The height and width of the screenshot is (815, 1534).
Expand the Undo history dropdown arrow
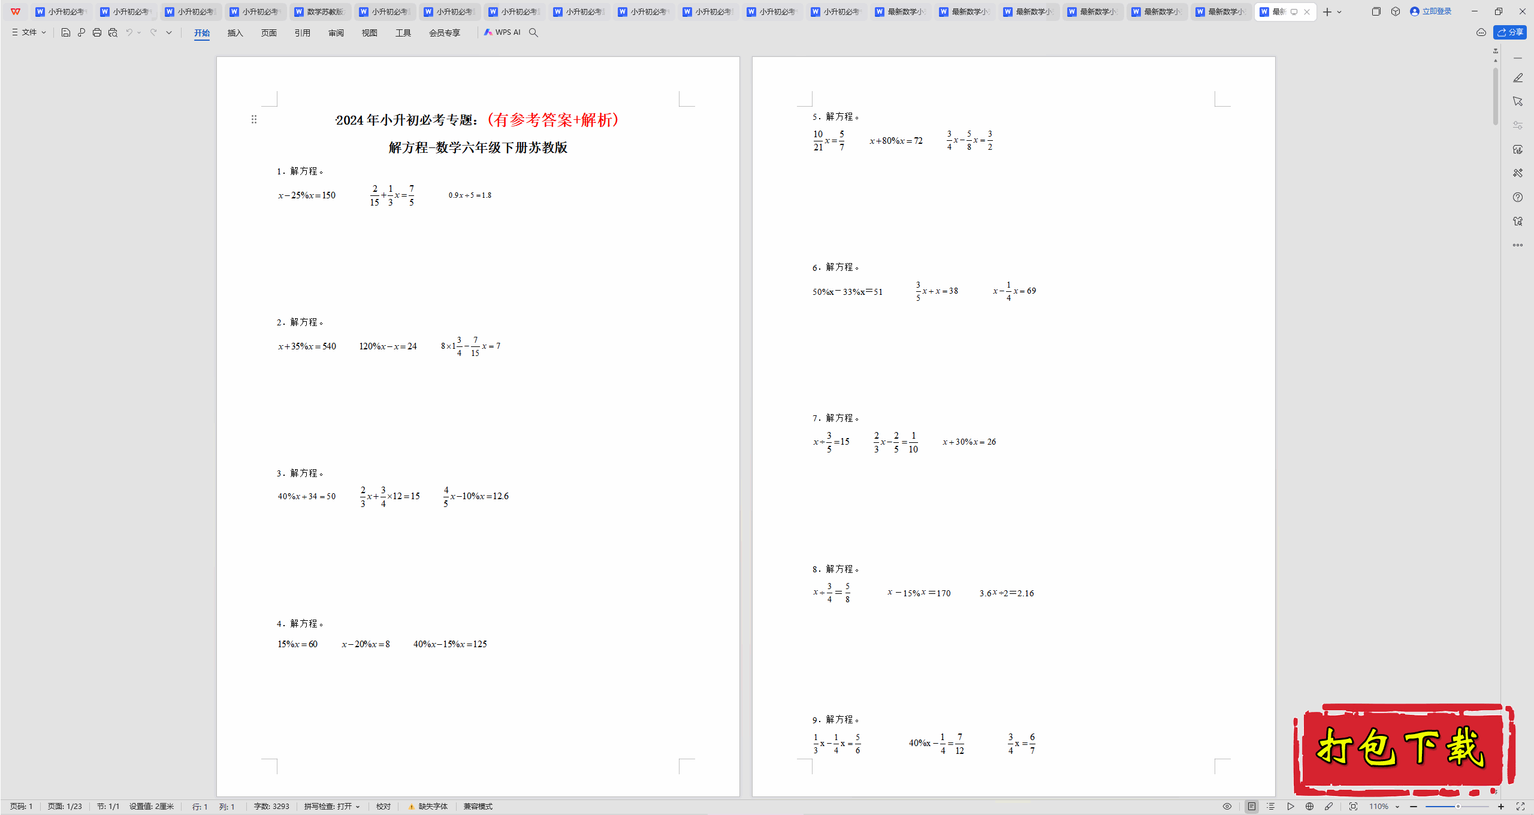[139, 32]
